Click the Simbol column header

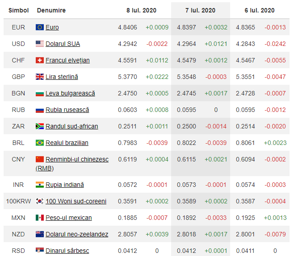click(18, 10)
